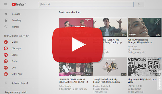Image resolution: width=162 pixels, height=94 pixels.
Task: Click title Kygo & OneRepublic - Stranger Things
Action: pos(140,41)
